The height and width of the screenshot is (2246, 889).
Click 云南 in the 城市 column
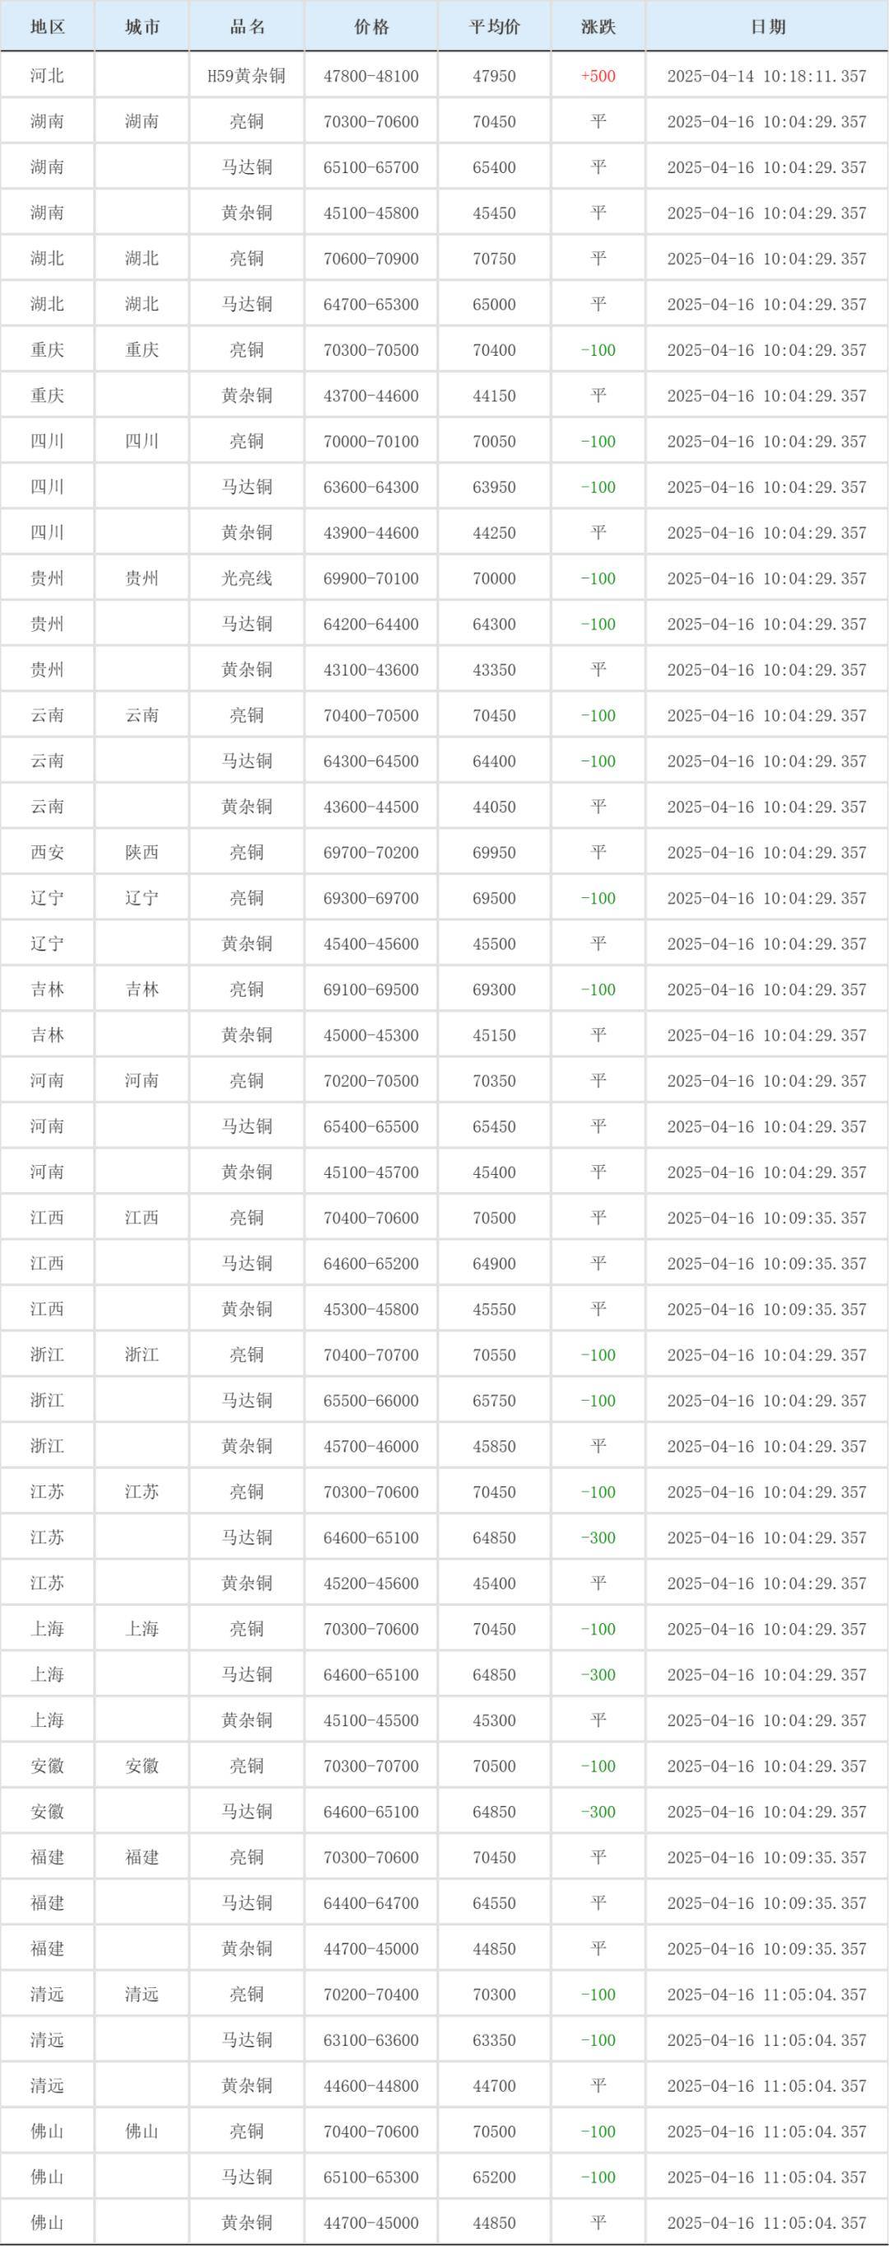[x=142, y=716]
